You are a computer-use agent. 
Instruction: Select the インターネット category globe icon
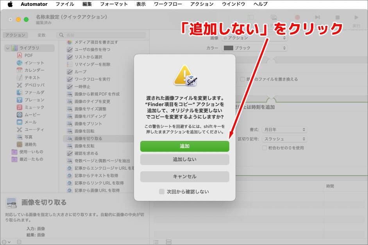(20, 63)
